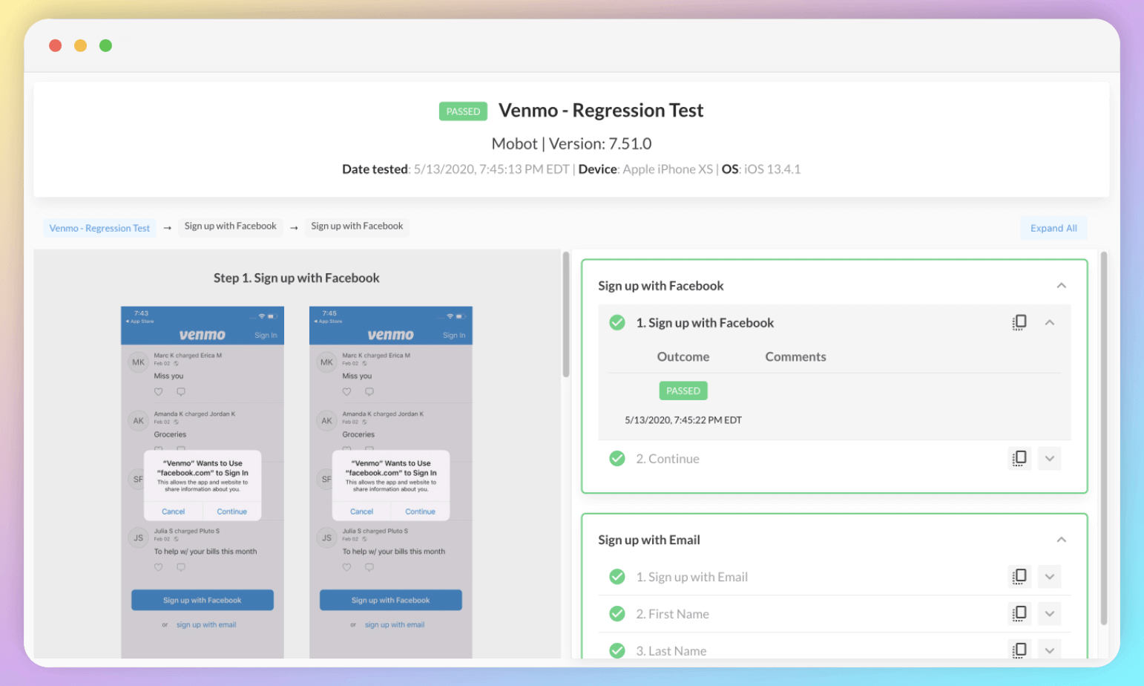Viewport: 1144px width, 686px height.
Task: Click the PASSED outcome badge in step 1
Action: tap(683, 391)
